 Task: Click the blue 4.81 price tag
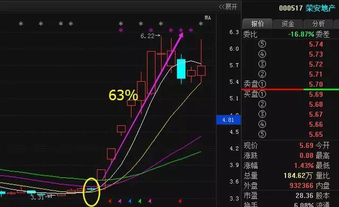228,120
